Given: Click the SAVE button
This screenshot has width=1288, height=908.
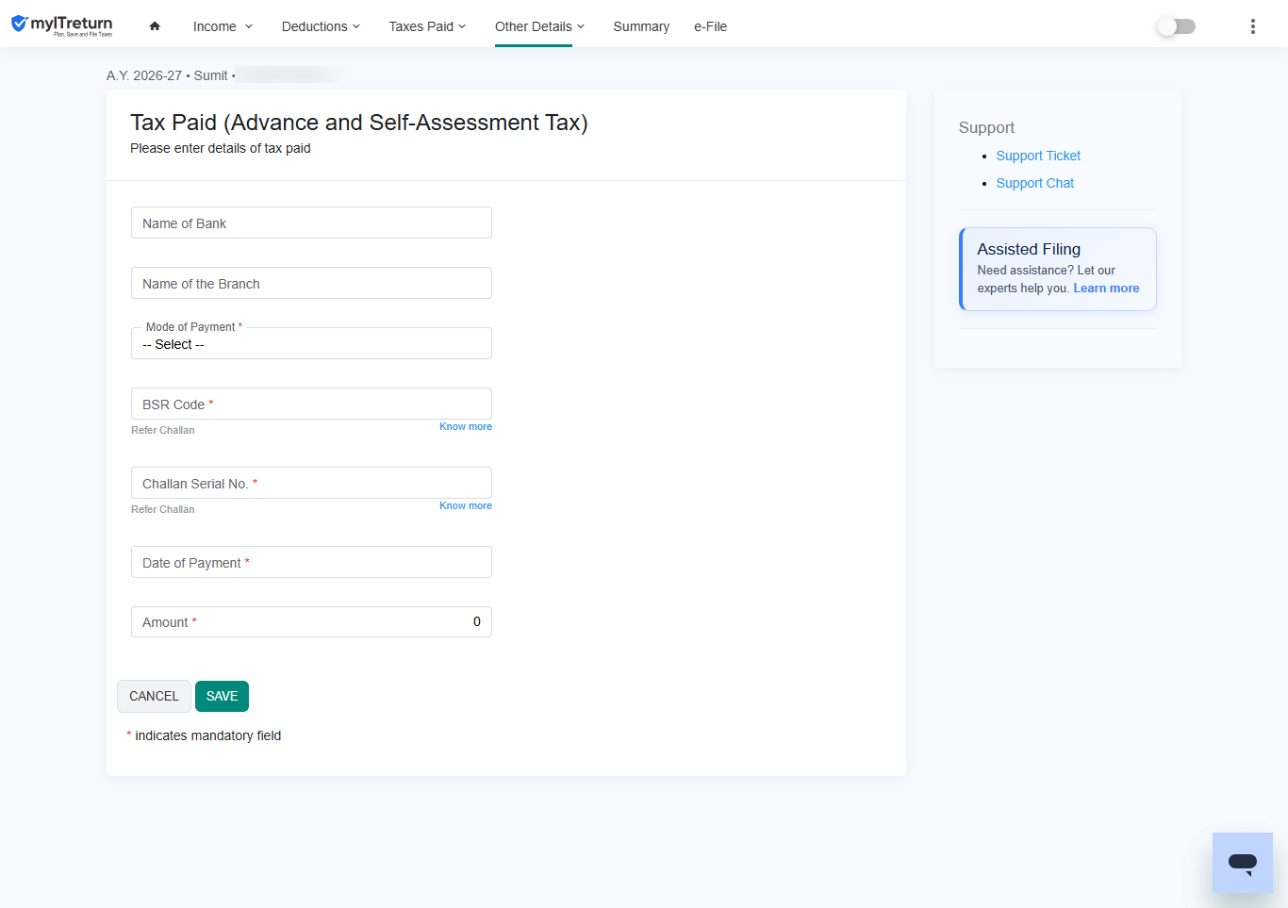Looking at the screenshot, I should pyautogui.click(x=222, y=696).
